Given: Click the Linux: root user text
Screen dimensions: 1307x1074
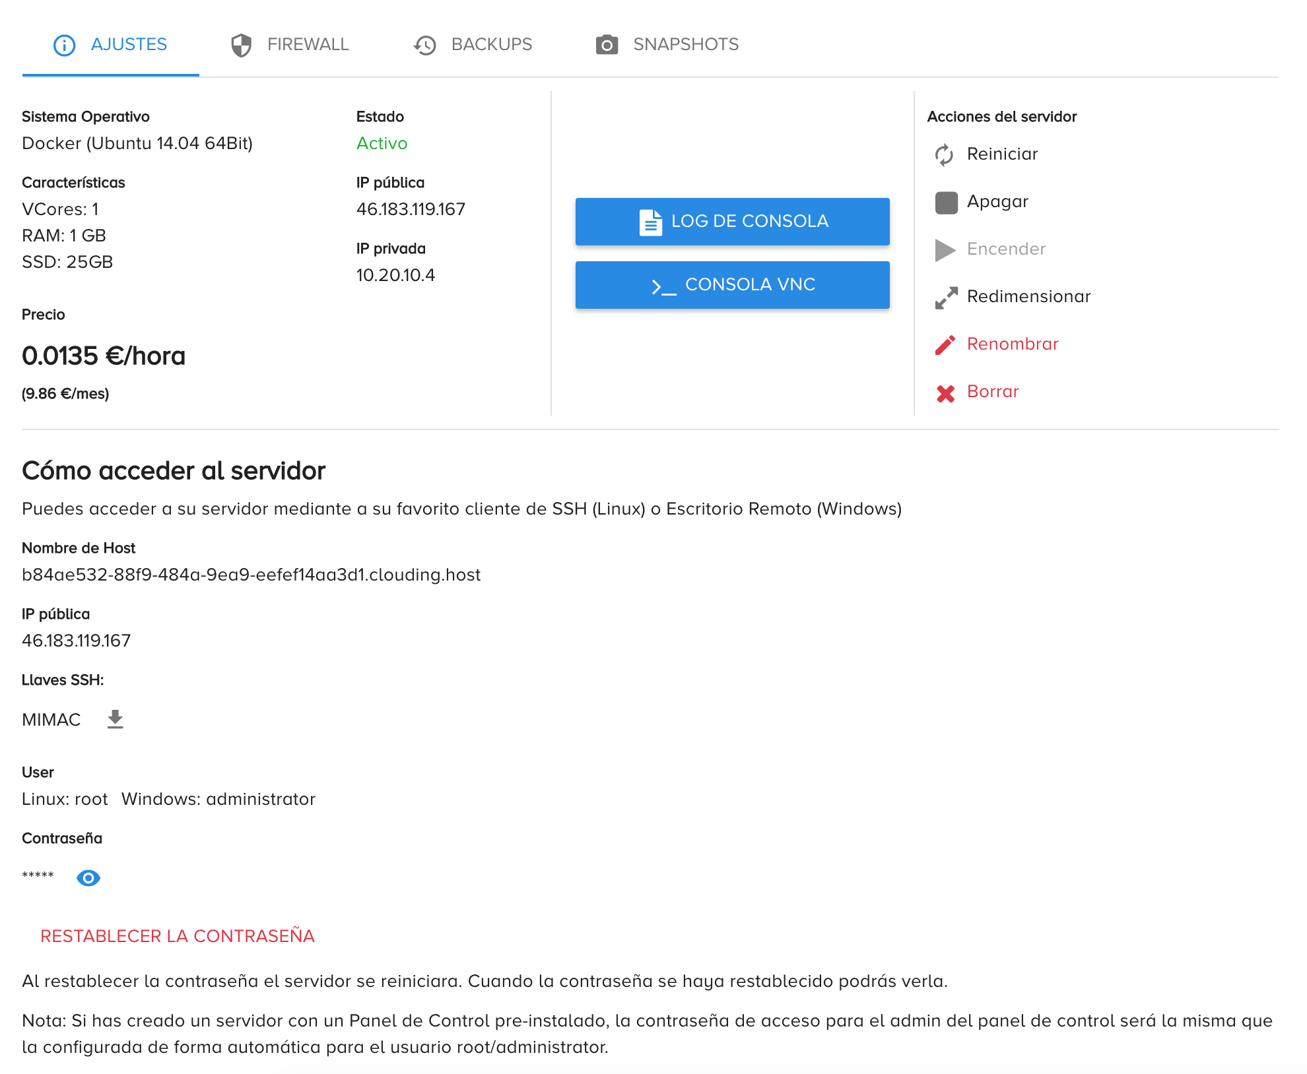Looking at the screenshot, I should [65, 799].
